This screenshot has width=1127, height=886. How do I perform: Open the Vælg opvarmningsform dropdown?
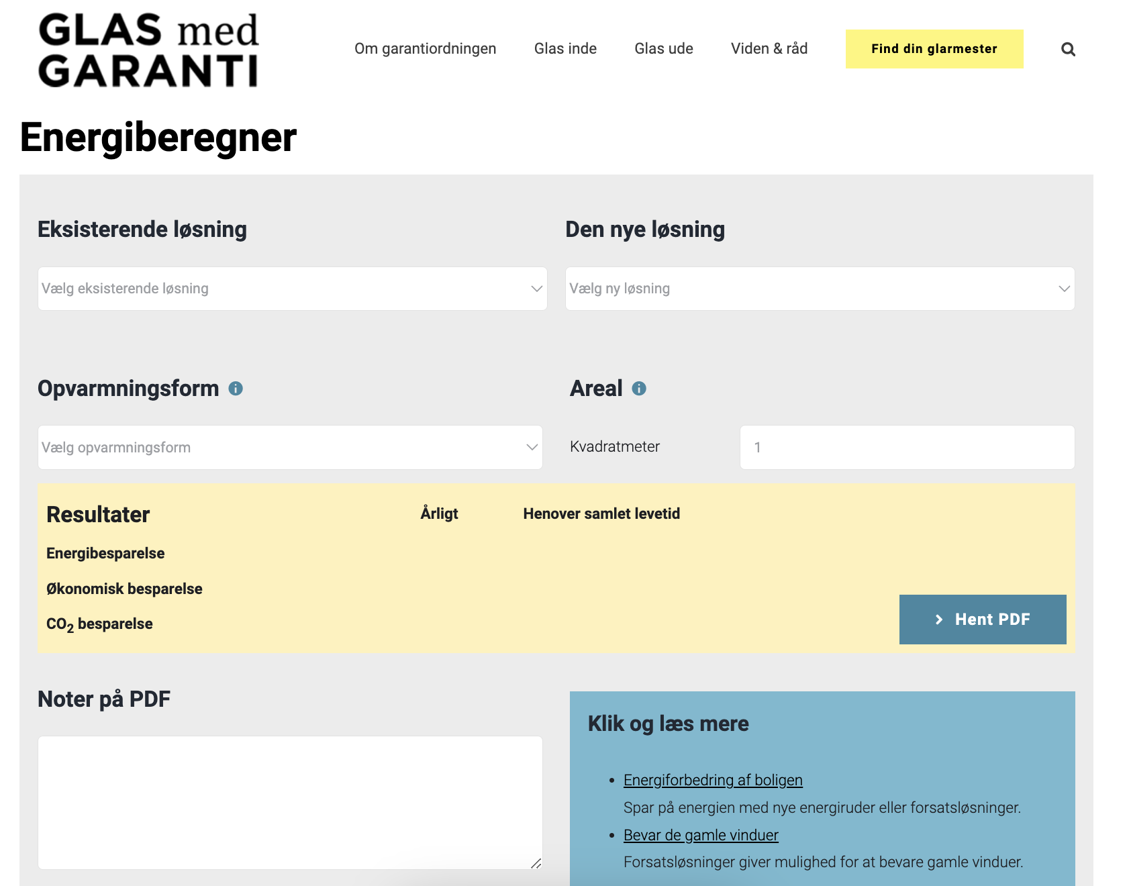click(289, 447)
